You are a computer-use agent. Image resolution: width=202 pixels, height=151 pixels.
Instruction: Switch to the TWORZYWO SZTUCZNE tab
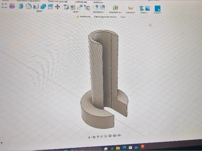pos(58,1)
